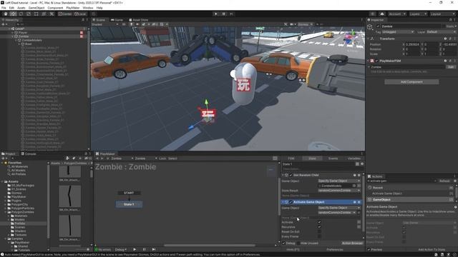Open the PlayMaker menu
This screenshot has height=257, width=458.
[73, 8]
